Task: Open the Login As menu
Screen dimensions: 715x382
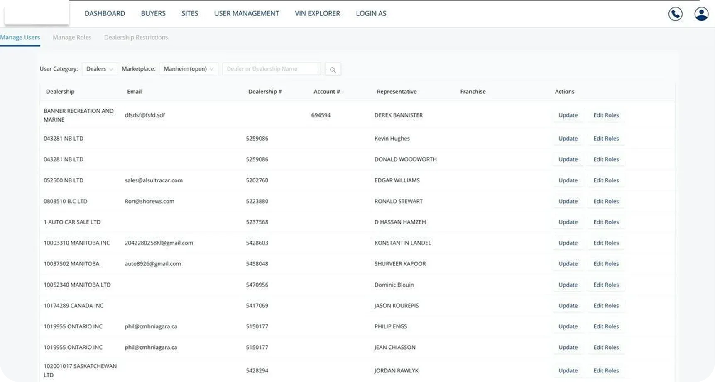Action: 371,13
